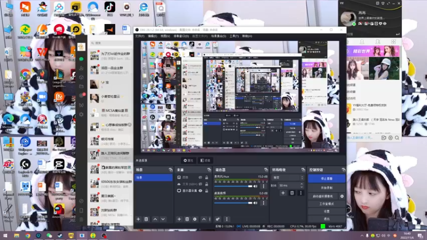Open the 视图(V) menu in OBS
Viewport: 427px width, 240px height.
click(165, 36)
